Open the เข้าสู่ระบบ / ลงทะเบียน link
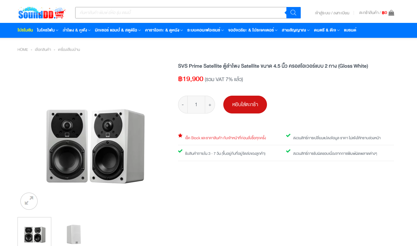 tap(332, 13)
